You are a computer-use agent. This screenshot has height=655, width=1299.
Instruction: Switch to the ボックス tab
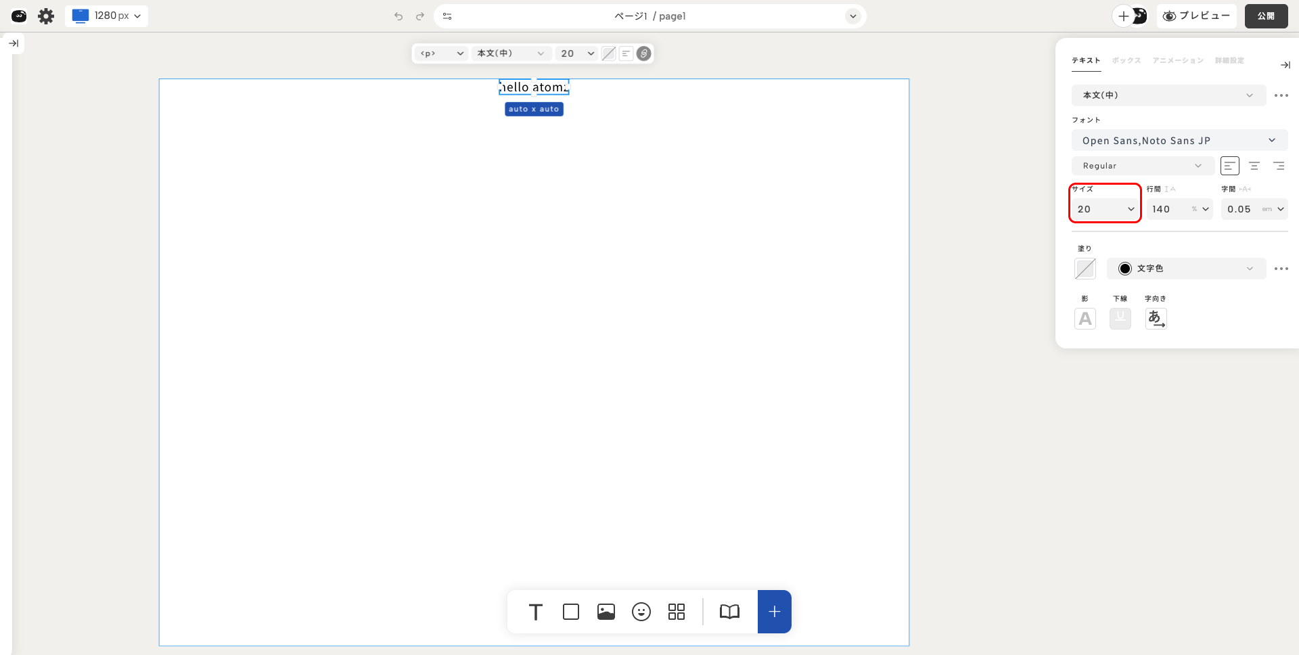[x=1126, y=61]
